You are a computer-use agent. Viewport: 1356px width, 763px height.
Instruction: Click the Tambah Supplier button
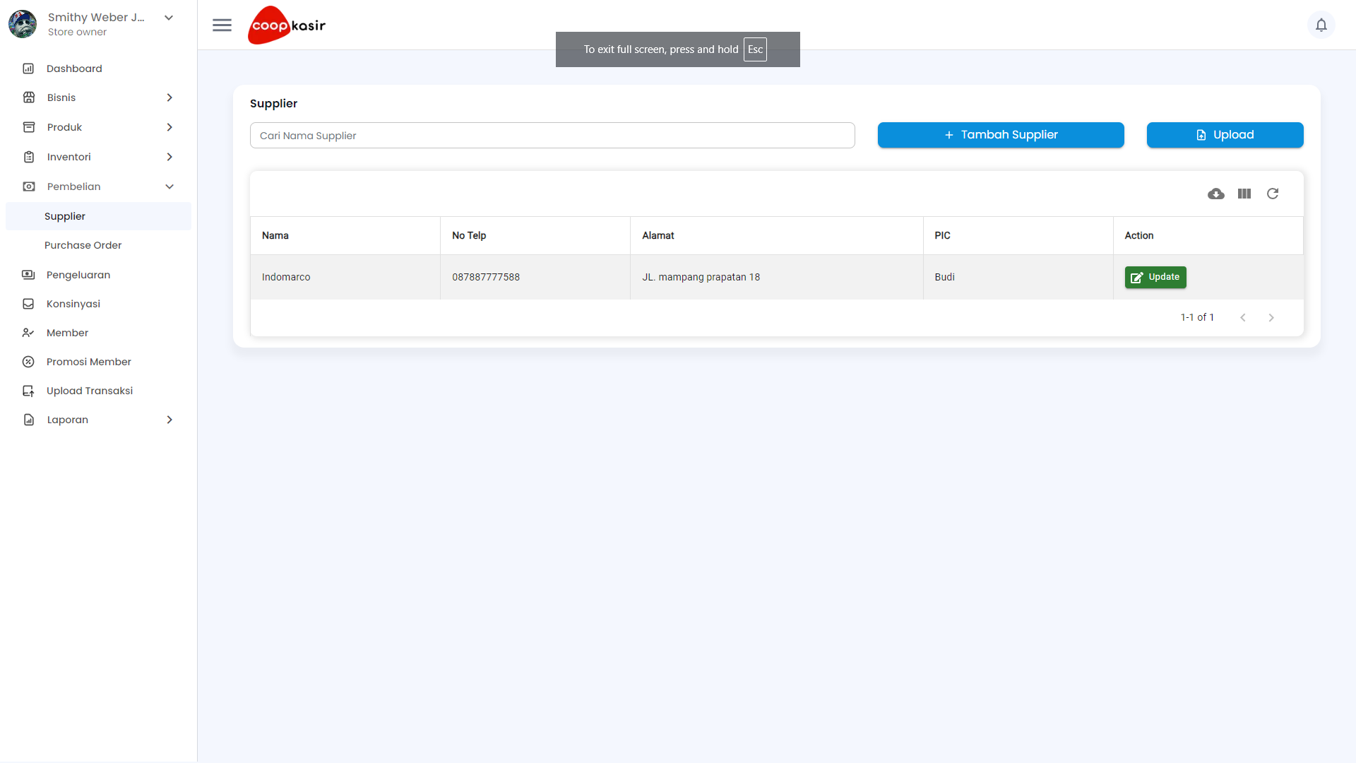(x=1001, y=135)
